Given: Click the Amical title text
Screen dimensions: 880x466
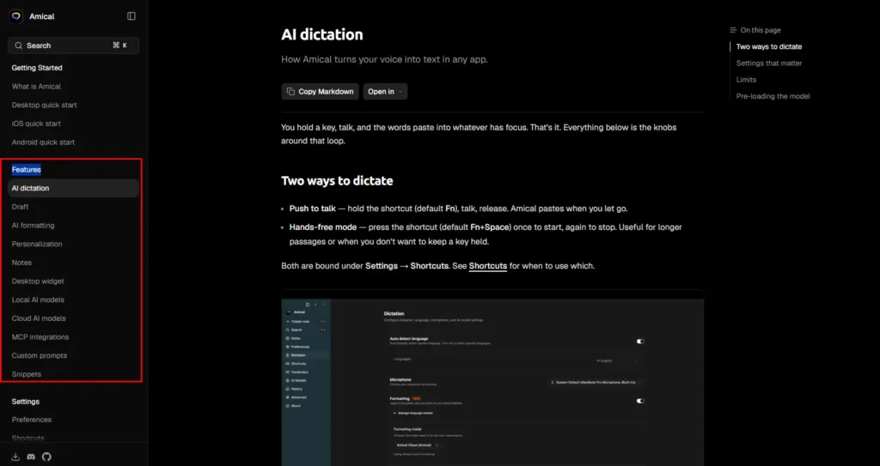Looking at the screenshot, I should click(x=42, y=16).
